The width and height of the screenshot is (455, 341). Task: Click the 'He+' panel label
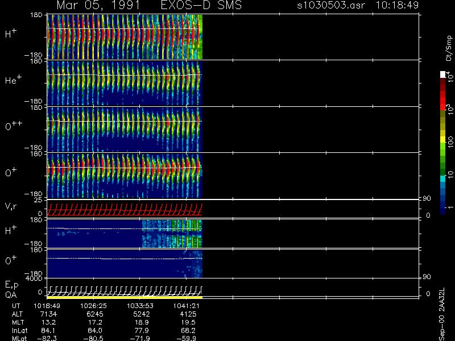pos(13,80)
